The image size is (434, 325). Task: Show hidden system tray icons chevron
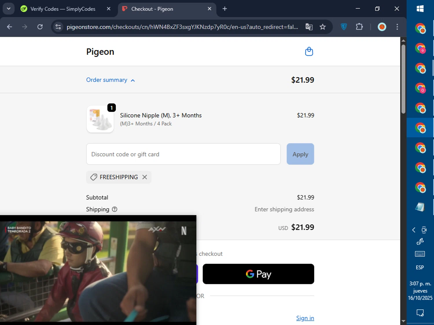tap(414, 230)
